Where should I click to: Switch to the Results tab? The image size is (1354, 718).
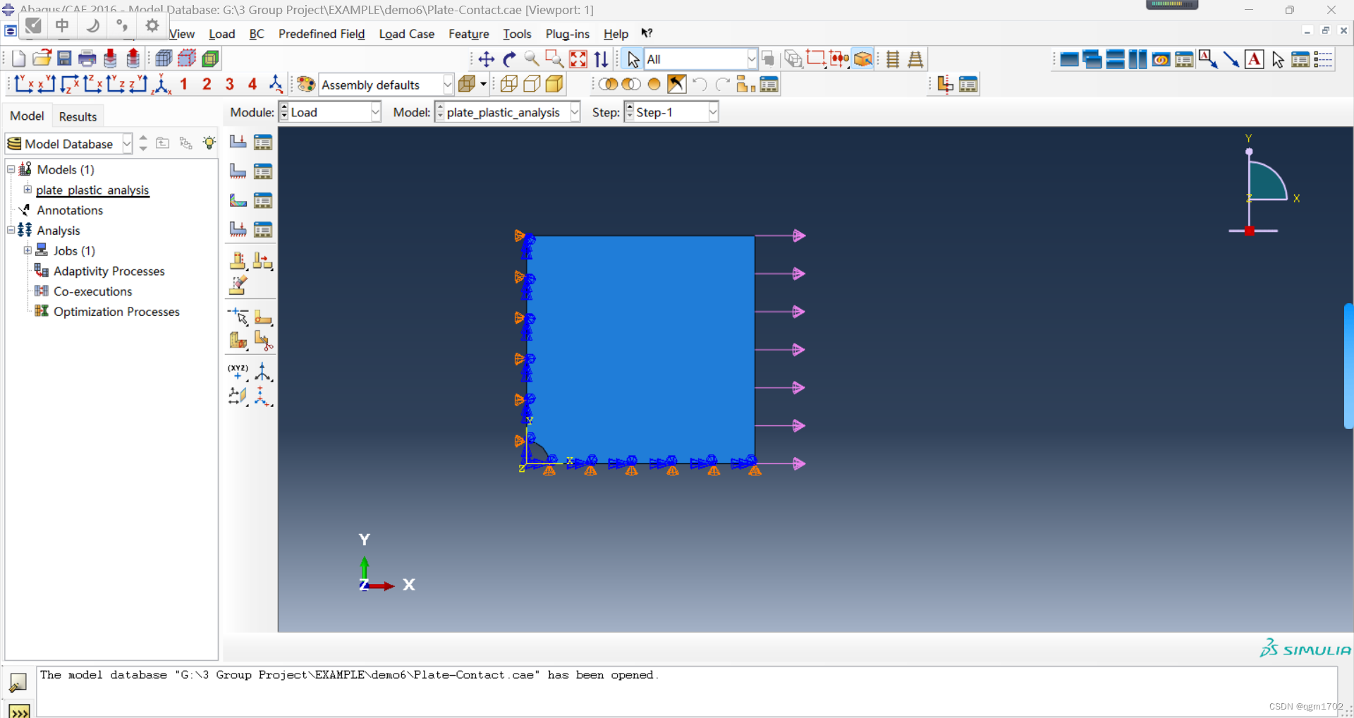(x=78, y=116)
